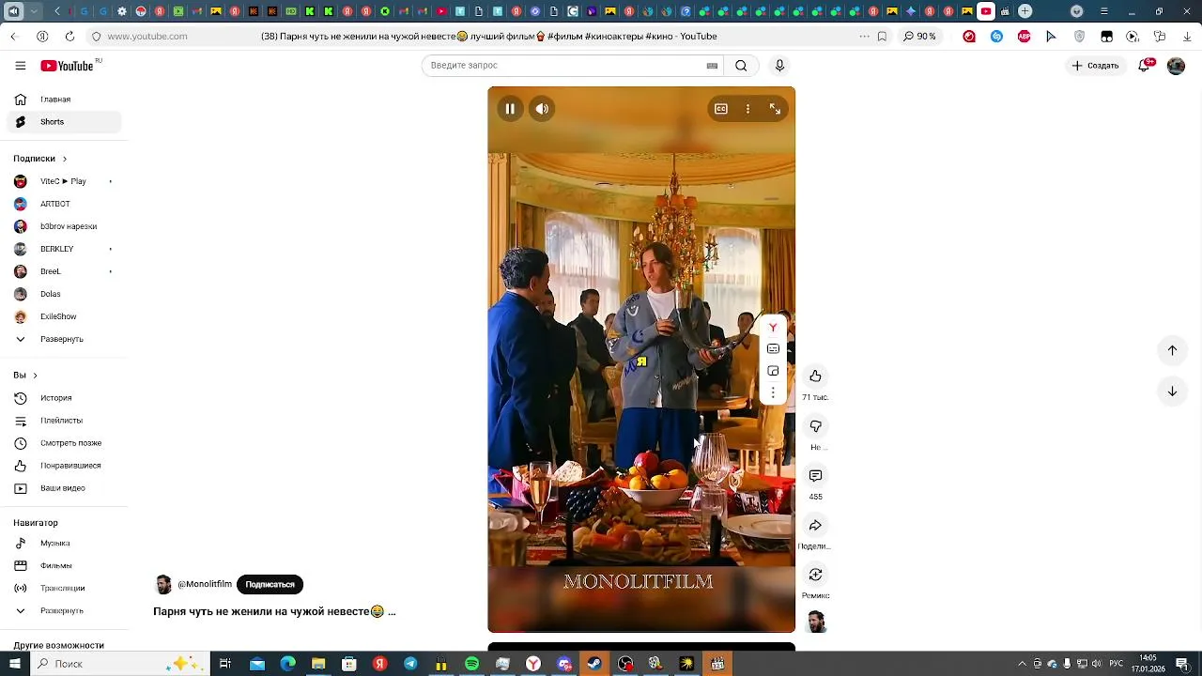Open the @Monolitfilm channel link
The image size is (1202, 676).
[205, 584]
